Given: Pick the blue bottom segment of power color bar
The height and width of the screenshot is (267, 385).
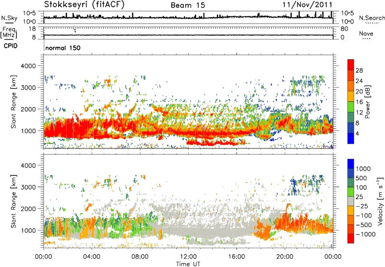Looking at the screenshot, I should tap(351, 139).
